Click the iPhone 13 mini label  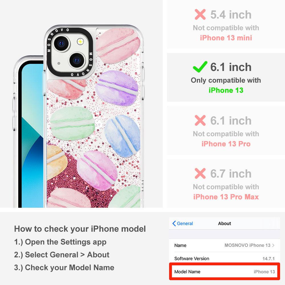tap(226, 38)
